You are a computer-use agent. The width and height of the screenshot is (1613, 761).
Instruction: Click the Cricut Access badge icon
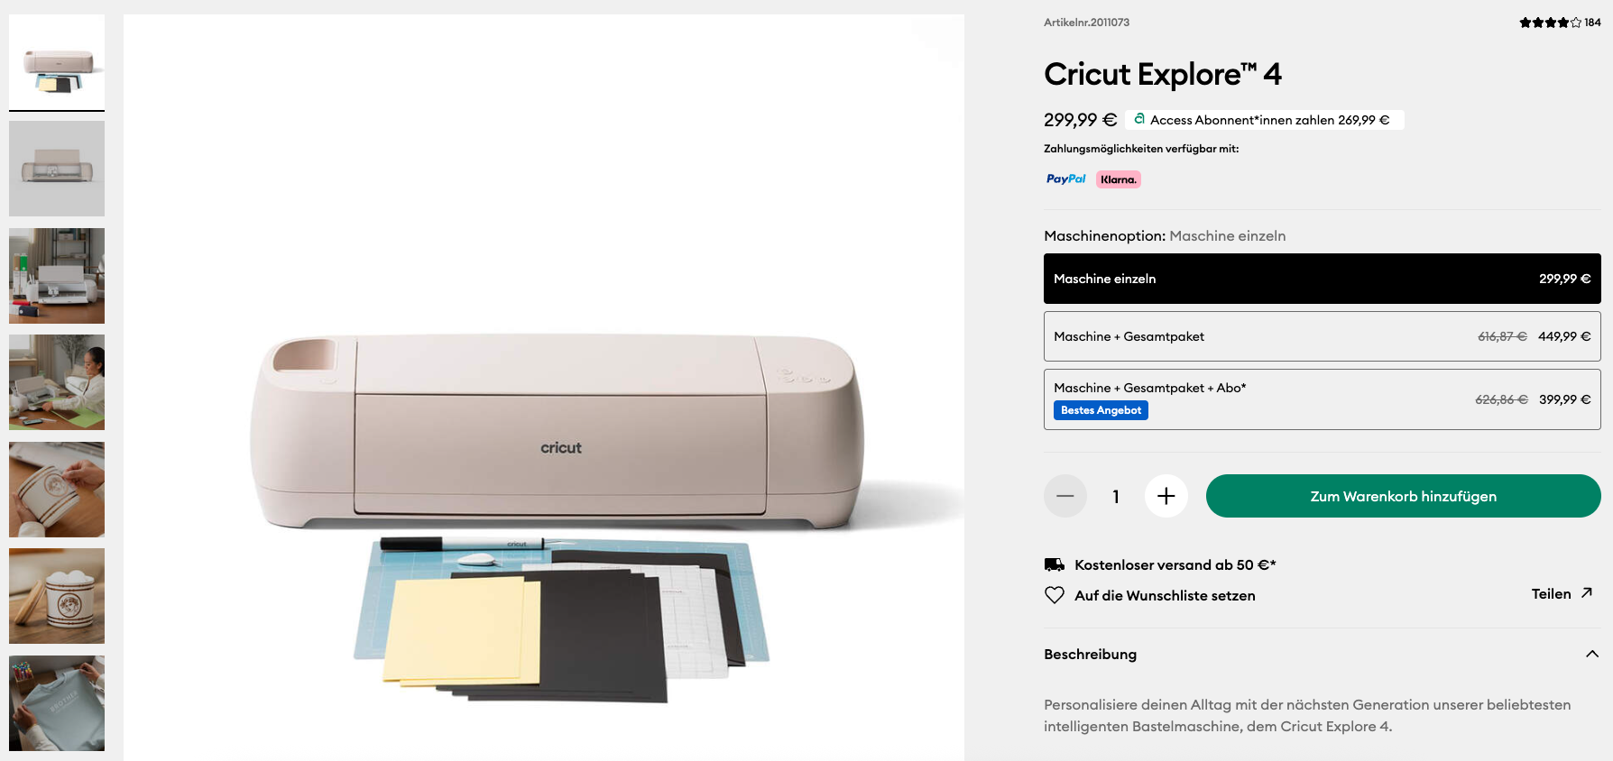point(1138,119)
